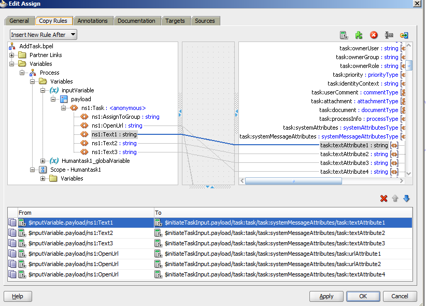
Task: Click the Apply button
Action: (x=326, y=296)
